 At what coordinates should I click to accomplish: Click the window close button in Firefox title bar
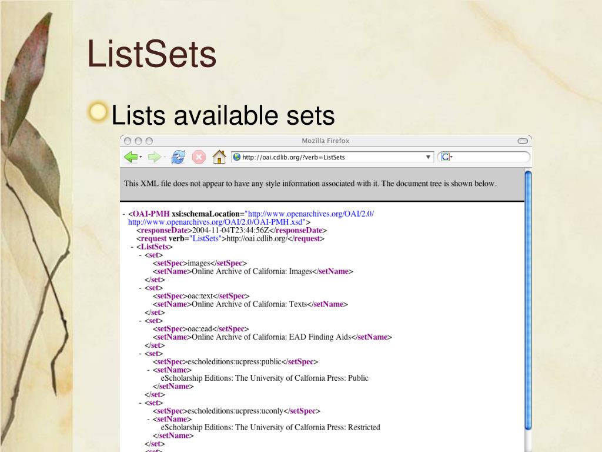pyautogui.click(x=128, y=141)
